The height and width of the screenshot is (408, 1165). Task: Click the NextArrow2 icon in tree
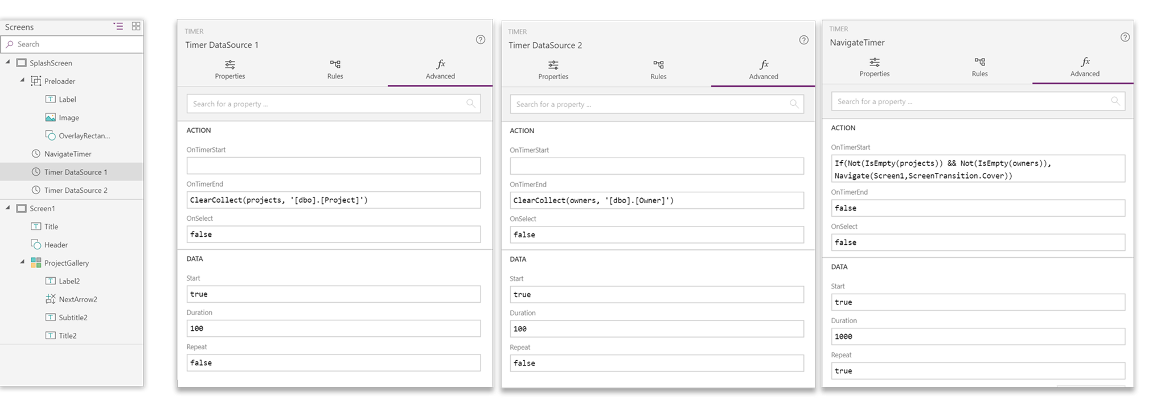[51, 299]
